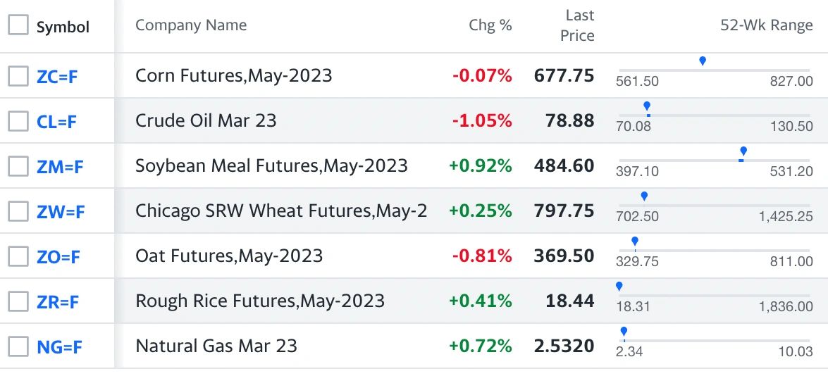Check the NG=F row checkbox
This screenshot has height=376, width=828.
click(18, 346)
